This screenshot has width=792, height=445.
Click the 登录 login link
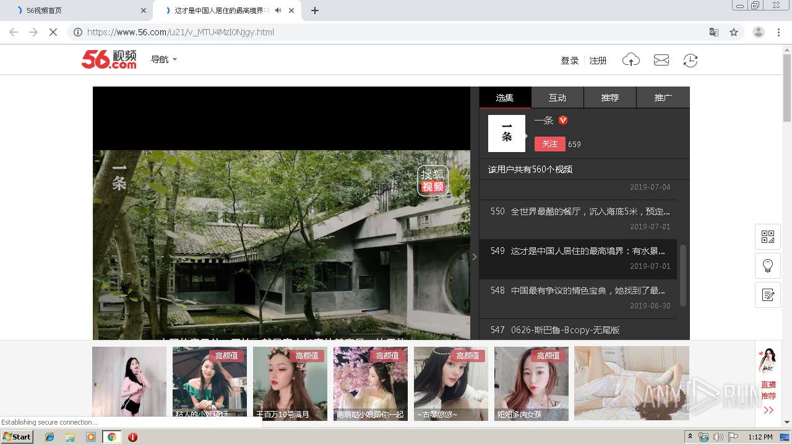pyautogui.click(x=570, y=61)
